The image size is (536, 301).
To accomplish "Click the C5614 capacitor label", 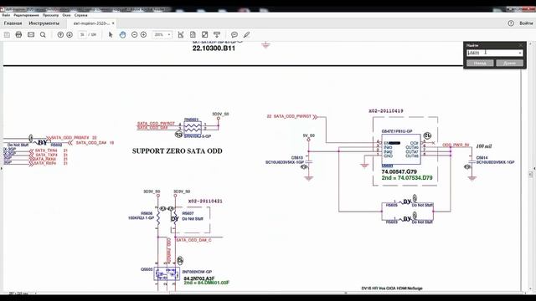I will 482,158.
